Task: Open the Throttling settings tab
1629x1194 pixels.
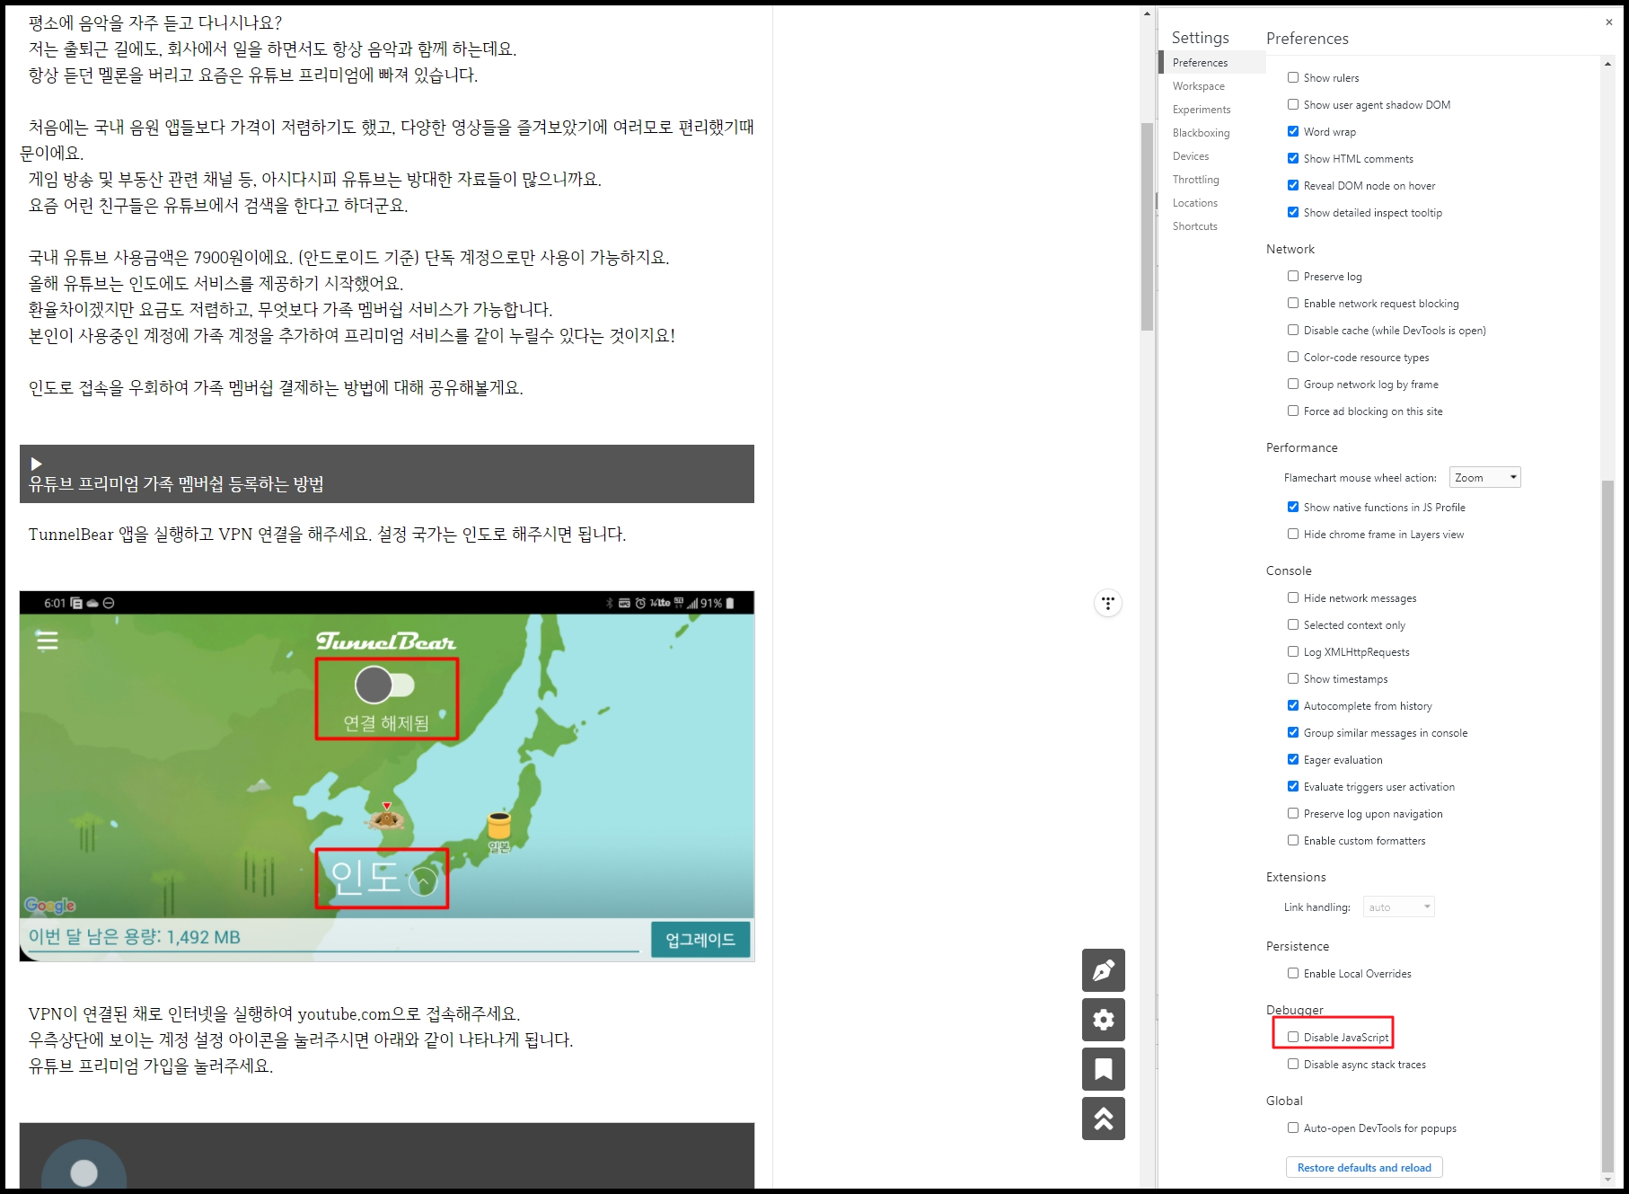Action: coord(1195,180)
